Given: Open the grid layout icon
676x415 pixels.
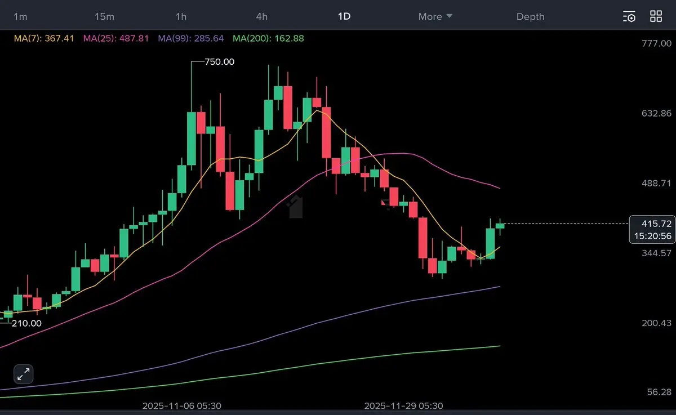Looking at the screenshot, I should click(656, 16).
